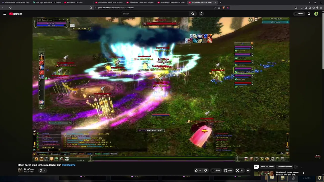Reload the current page
The height and width of the screenshot is (182, 324).
click(x=10, y=8)
